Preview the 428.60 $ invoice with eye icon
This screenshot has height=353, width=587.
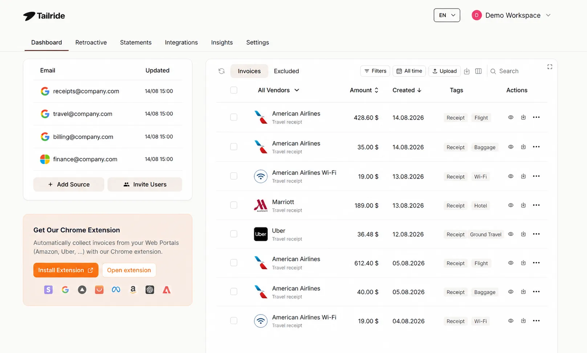coord(511,117)
